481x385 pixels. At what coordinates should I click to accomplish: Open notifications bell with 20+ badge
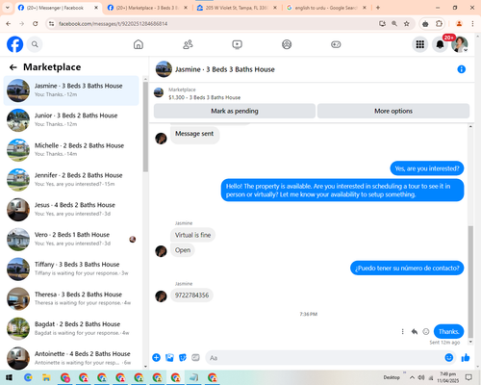[440, 44]
